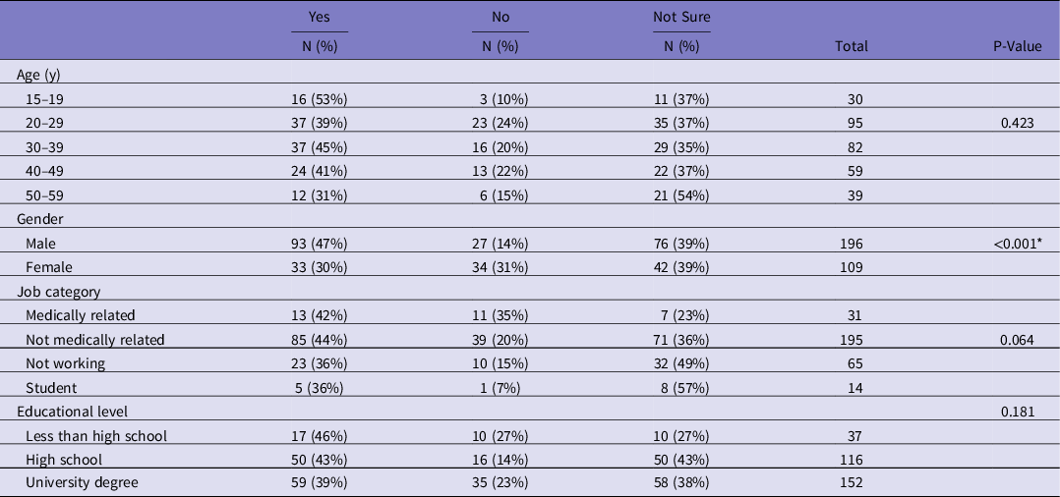Click the 'Not Sure' column header
The height and width of the screenshot is (497, 1060).
681,17
